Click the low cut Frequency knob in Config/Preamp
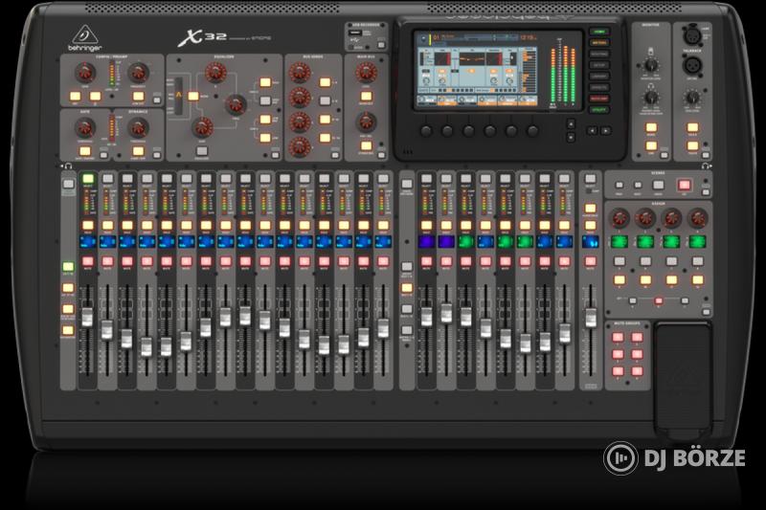Image resolution: width=766 pixels, height=510 pixels. [138, 73]
